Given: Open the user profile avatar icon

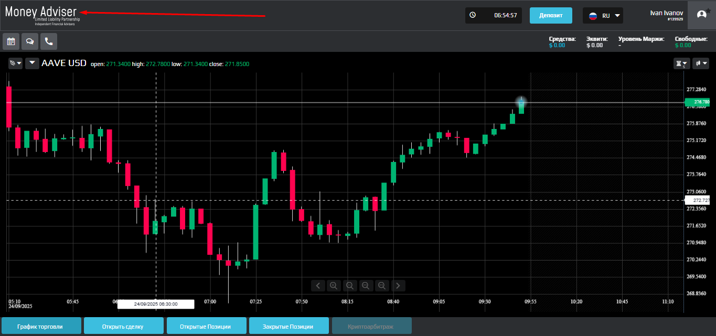Looking at the screenshot, I should pos(701,15).
